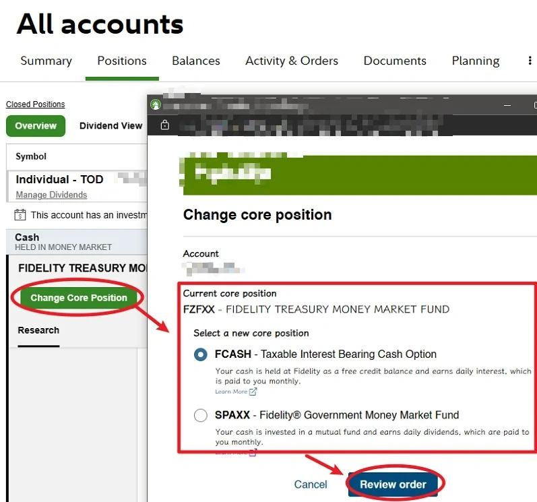
Task: Switch to the Positions tab
Action: click(122, 61)
